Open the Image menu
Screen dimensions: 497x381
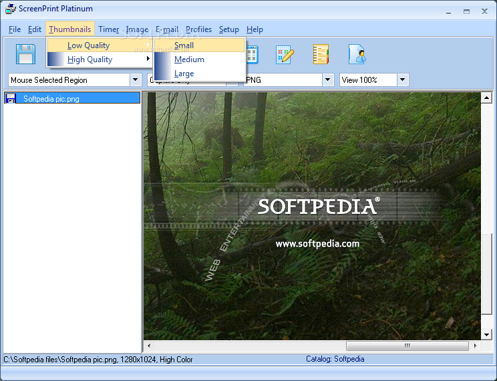pyautogui.click(x=137, y=29)
